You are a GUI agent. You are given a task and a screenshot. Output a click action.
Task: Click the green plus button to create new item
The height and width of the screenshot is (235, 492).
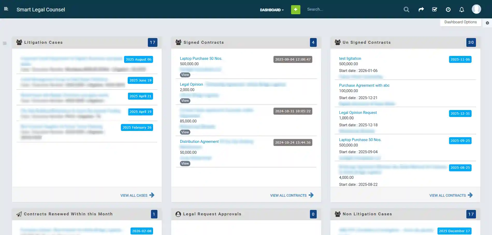pos(295,9)
